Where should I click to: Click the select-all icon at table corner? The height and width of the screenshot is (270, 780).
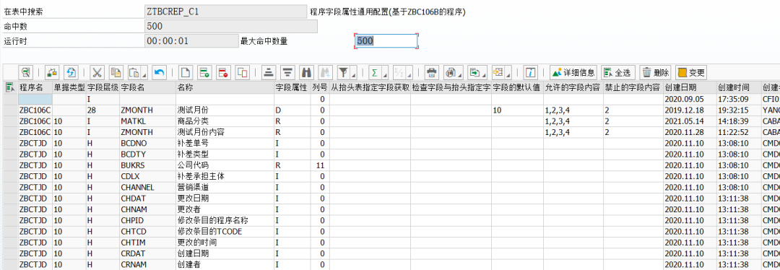(x=9, y=87)
